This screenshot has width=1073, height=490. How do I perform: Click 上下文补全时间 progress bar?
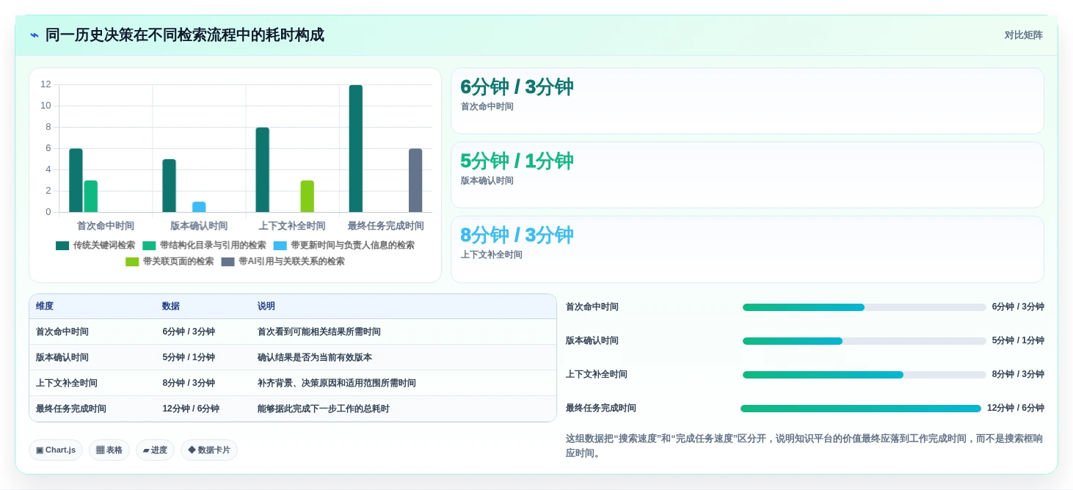pos(865,375)
